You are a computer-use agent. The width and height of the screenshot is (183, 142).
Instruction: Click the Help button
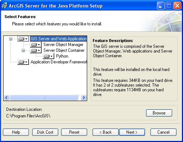[16, 132]
